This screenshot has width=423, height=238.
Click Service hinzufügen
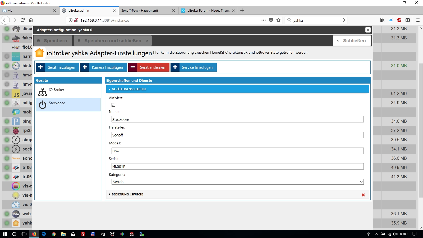[194, 67]
